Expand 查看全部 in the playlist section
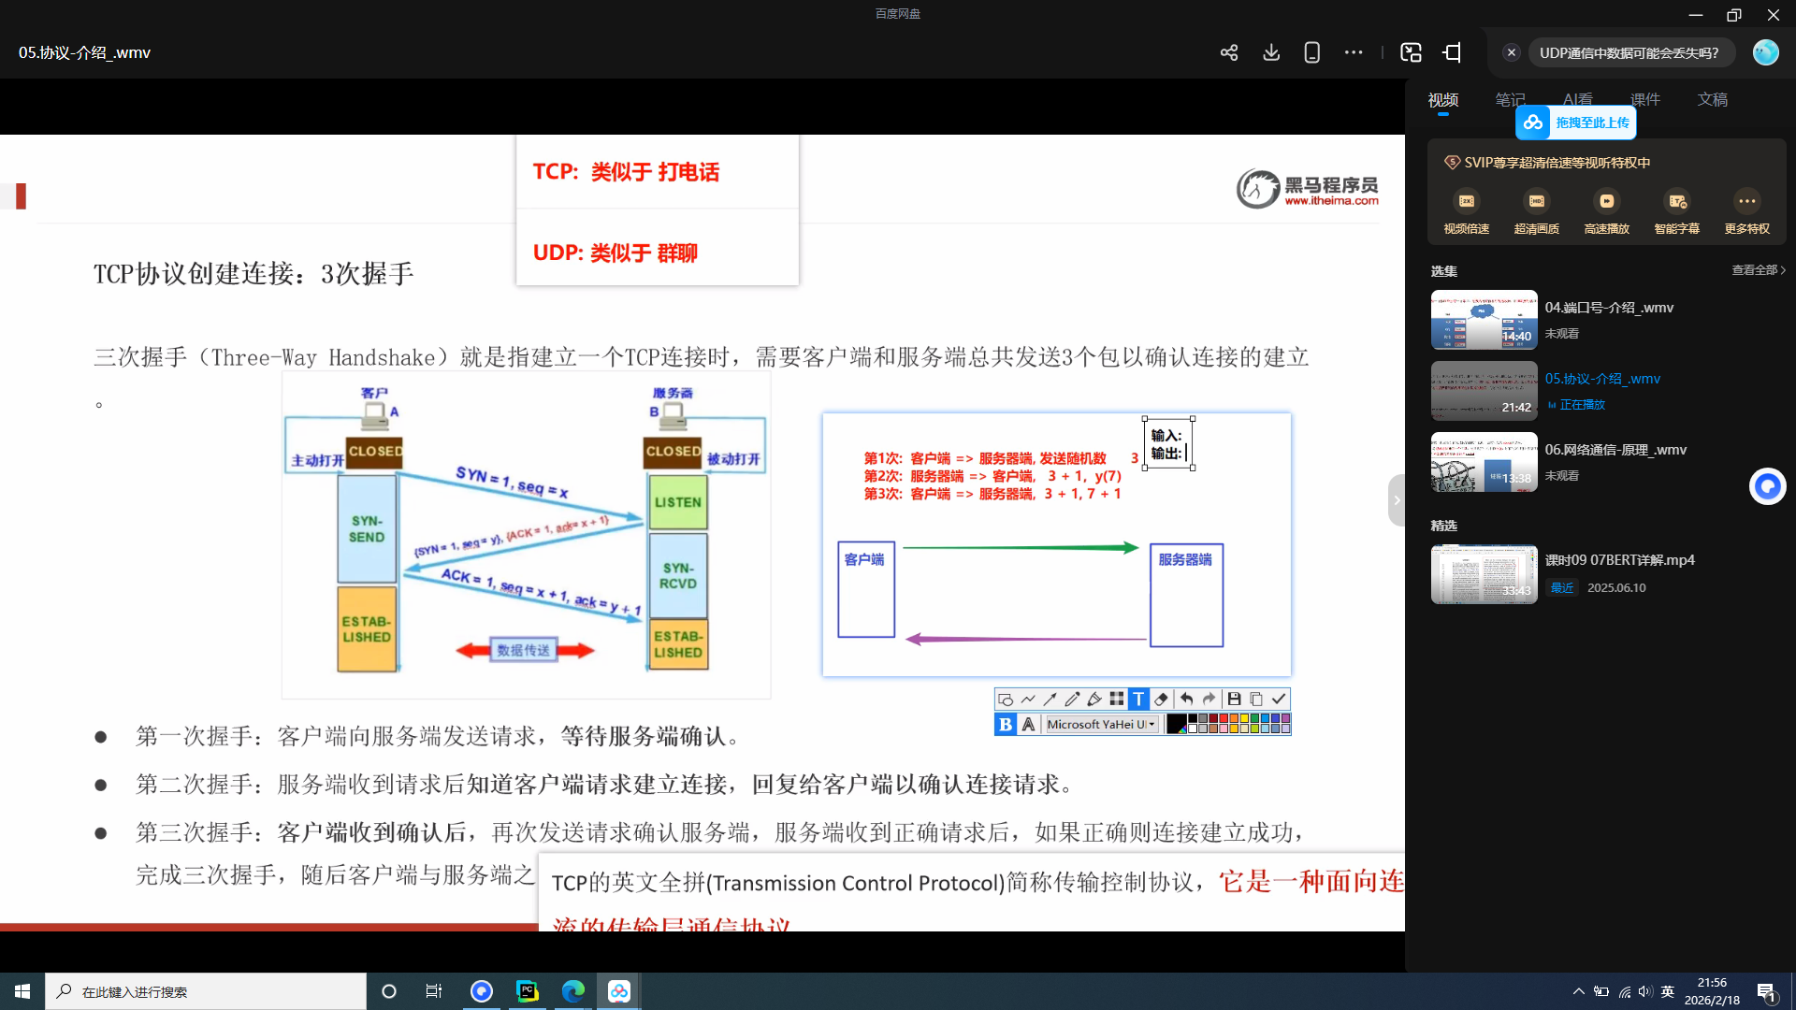The image size is (1796, 1010). click(x=1758, y=270)
